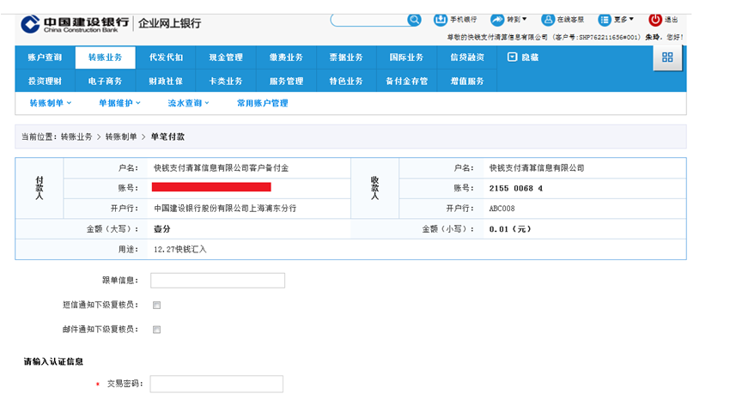
Task: Click the payee account number 2155 0068 4
Action: pyautogui.click(x=516, y=188)
